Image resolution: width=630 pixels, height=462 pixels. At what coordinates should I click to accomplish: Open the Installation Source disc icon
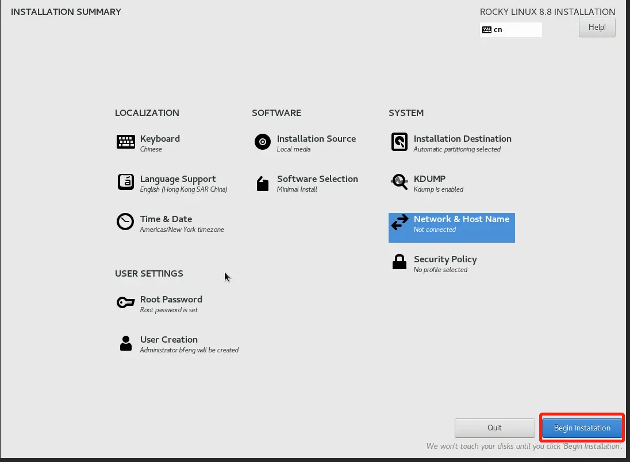click(262, 142)
